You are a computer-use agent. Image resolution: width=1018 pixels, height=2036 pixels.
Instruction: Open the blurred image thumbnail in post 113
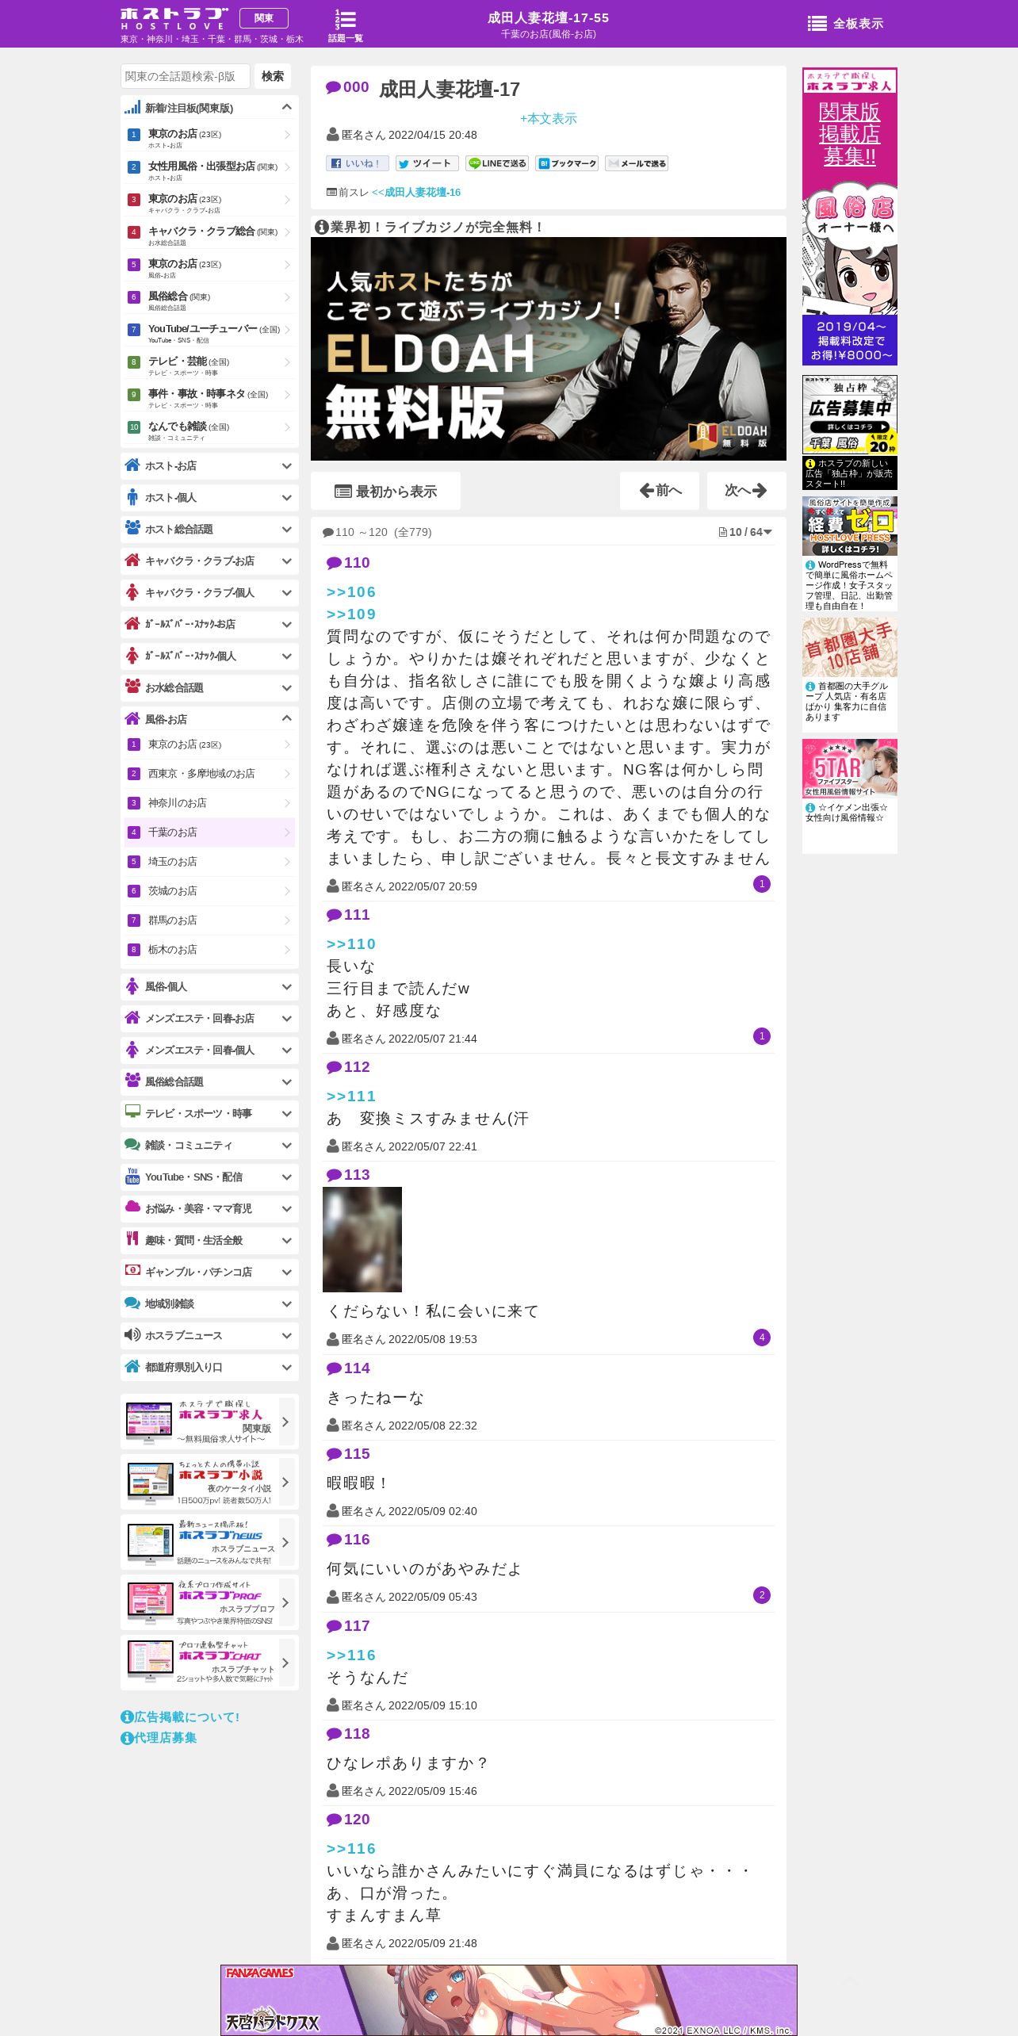pos(362,1239)
